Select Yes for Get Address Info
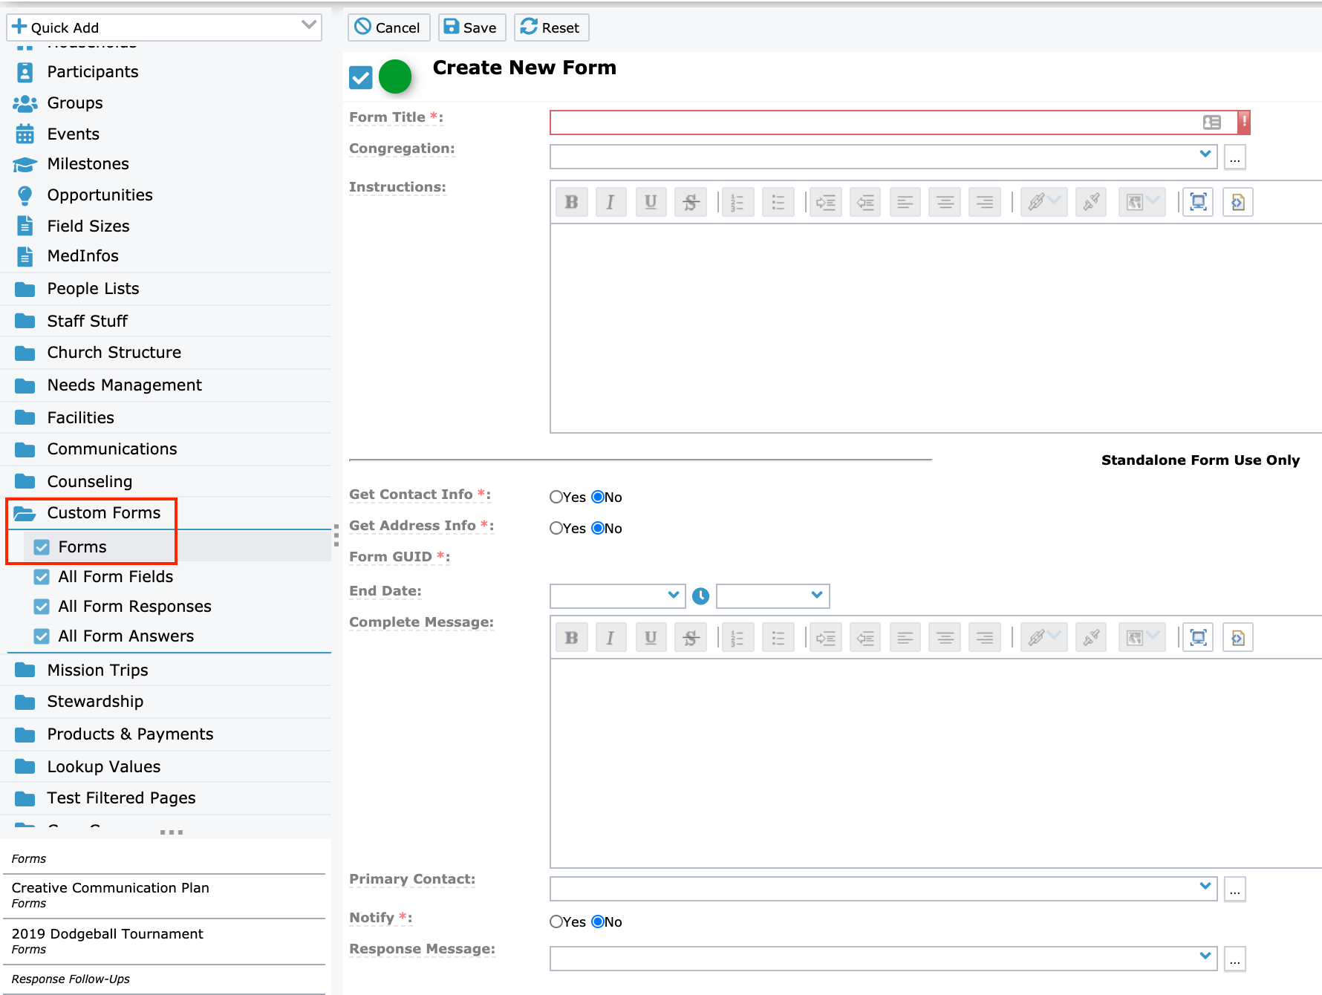 pos(556,528)
